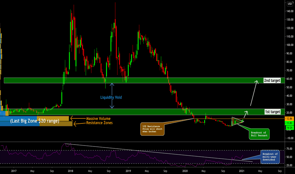This screenshot has height=174, width=295.
Task: Click the 2017 time axis label
Action: (14, 171)
